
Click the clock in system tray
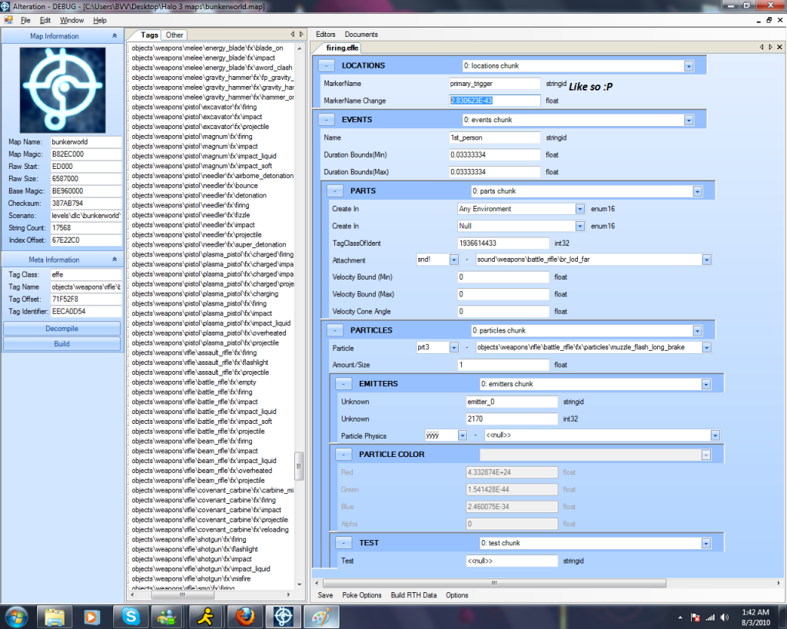pos(755,617)
